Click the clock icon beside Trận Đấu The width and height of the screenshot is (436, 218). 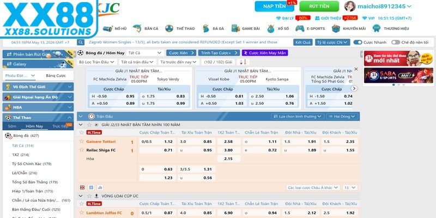91,117
